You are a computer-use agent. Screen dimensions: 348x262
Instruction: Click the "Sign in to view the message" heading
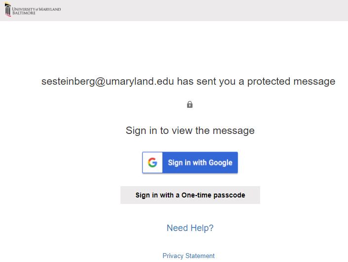pyautogui.click(x=190, y=131)
